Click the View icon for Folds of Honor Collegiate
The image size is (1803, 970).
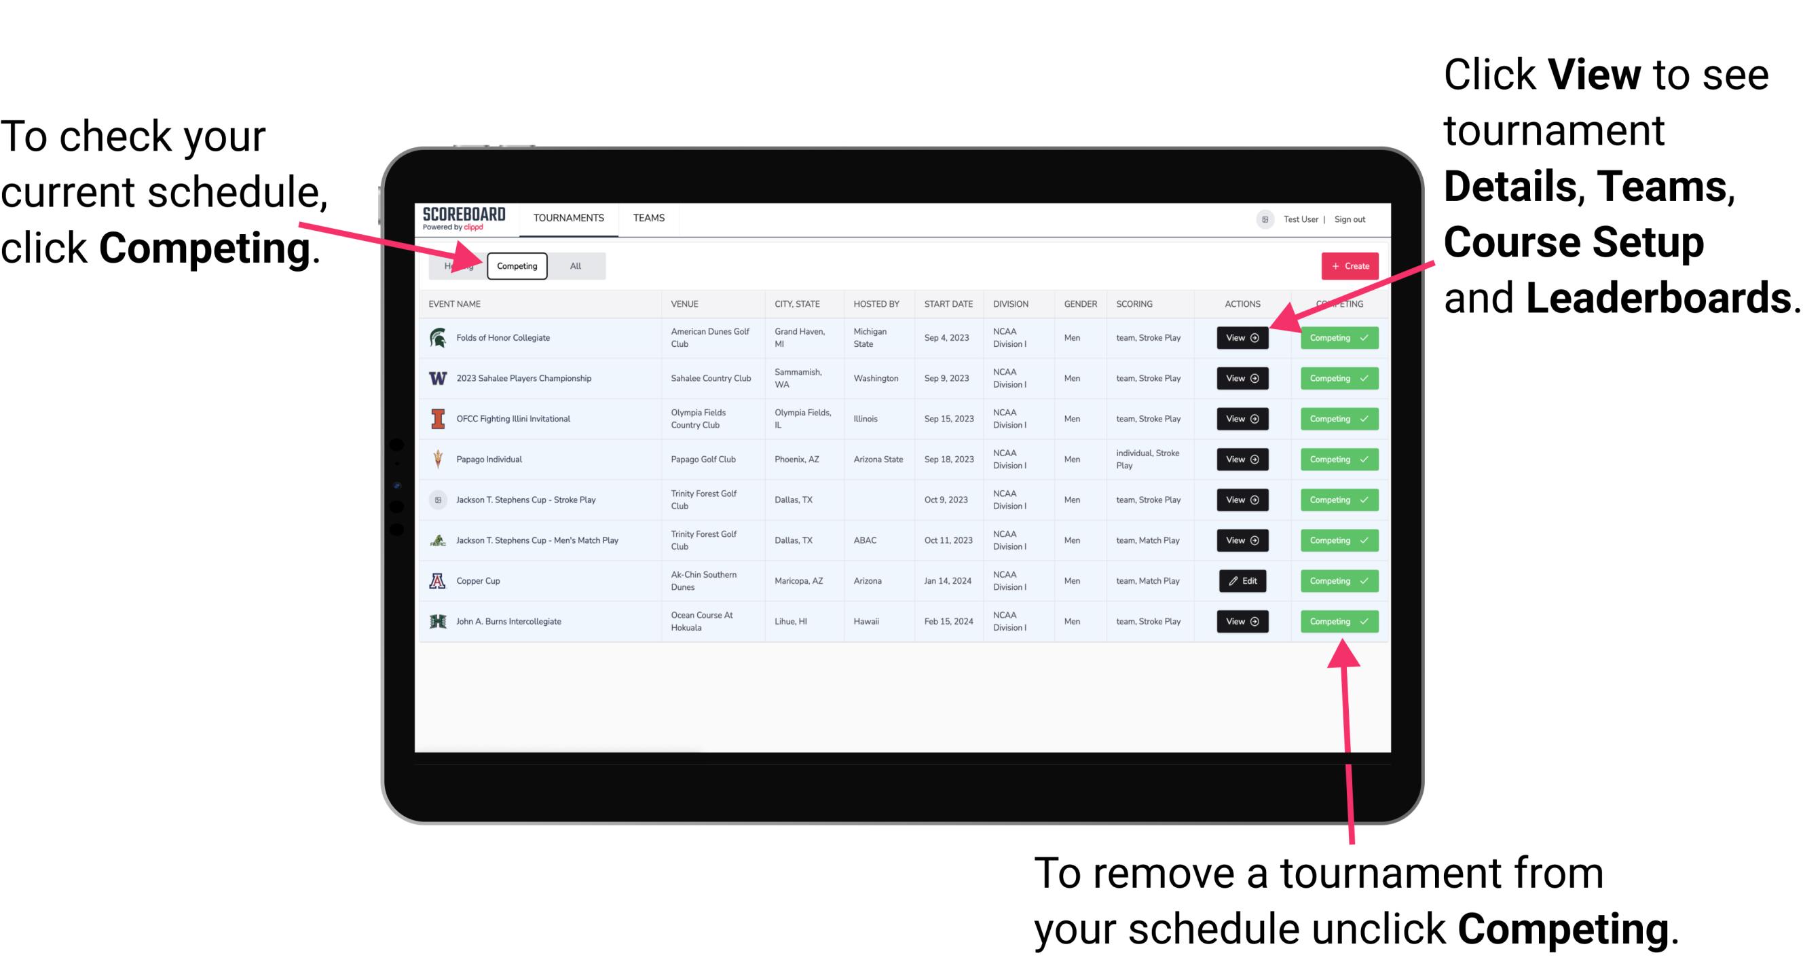pos(1242,338)
